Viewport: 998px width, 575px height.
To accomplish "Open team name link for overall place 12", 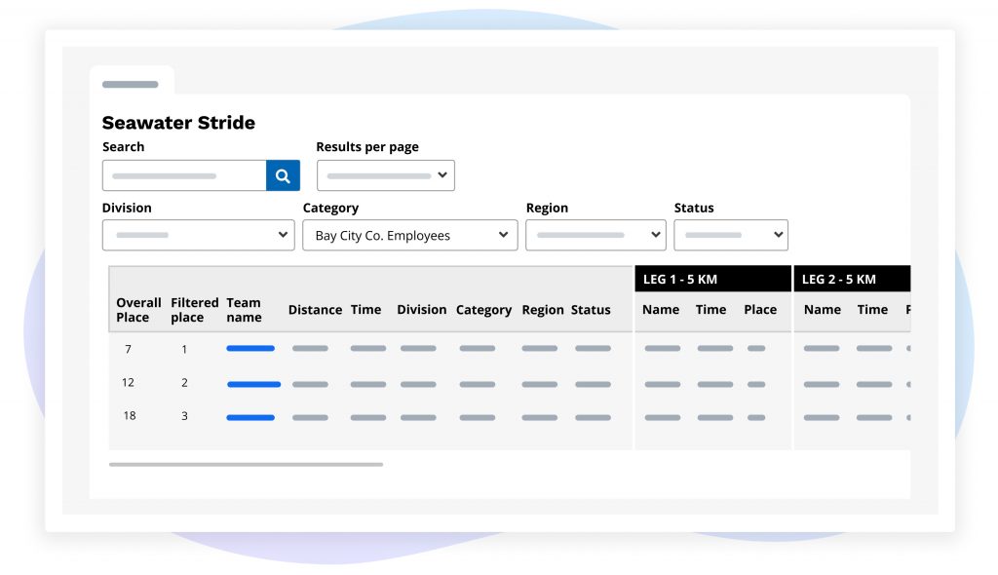I will click(253, 384).
